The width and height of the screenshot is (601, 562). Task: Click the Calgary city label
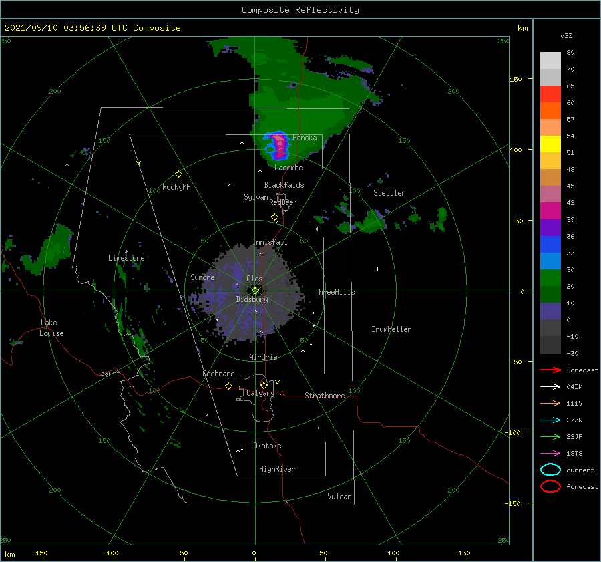tap(260, 393)
